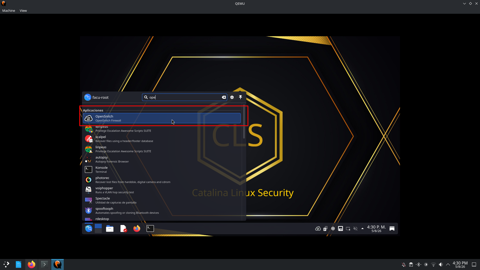Viewport: 480px width, 270px height.
Task: Switch to Firefox in the host taskbar
Action: click(31, 264)
